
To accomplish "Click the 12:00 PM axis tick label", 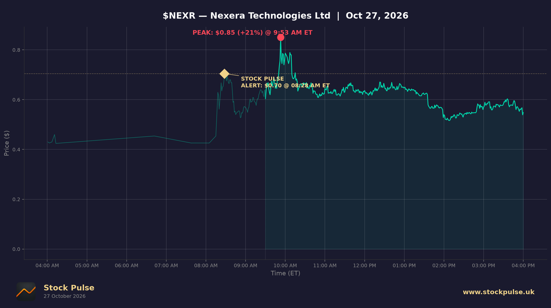I will pos(364,265).
